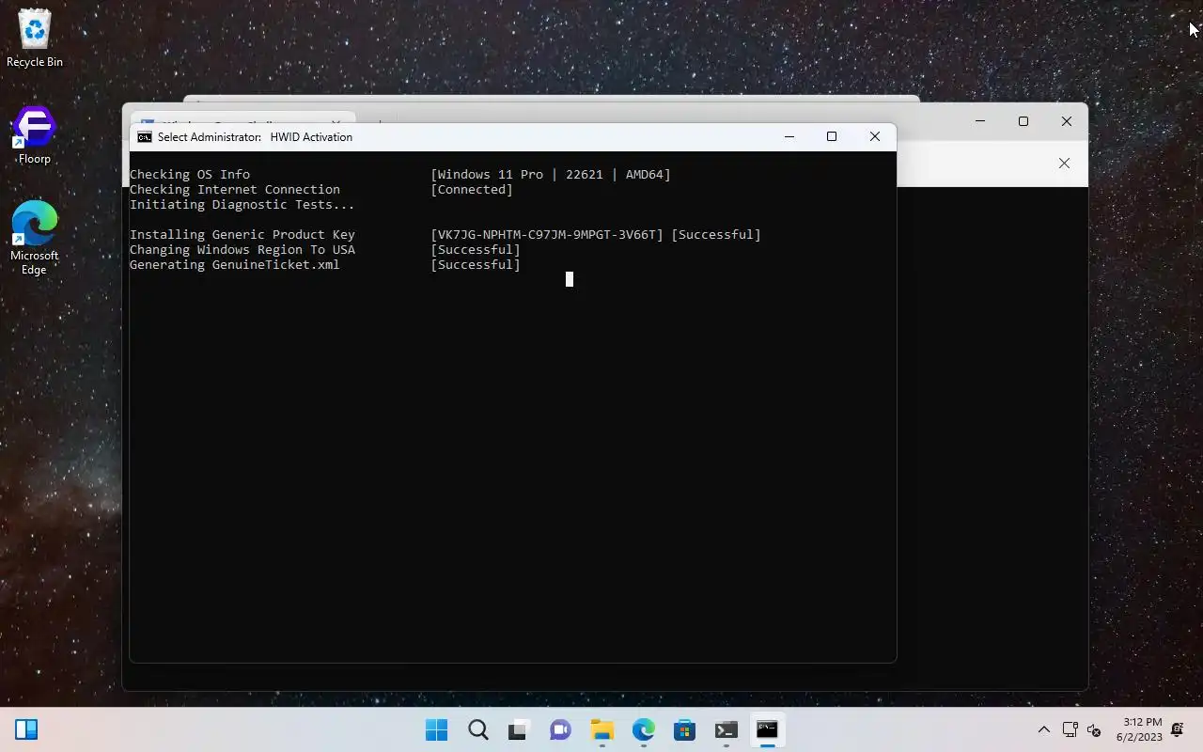The width and height of the screenshot is (1203, 752).
Task: Open File Explorer from the taskbar
Action: pos(601,729)
